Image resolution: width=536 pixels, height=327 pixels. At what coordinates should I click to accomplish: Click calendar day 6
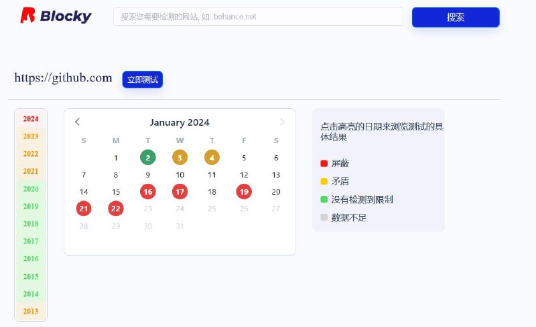[x=276, y=158]
